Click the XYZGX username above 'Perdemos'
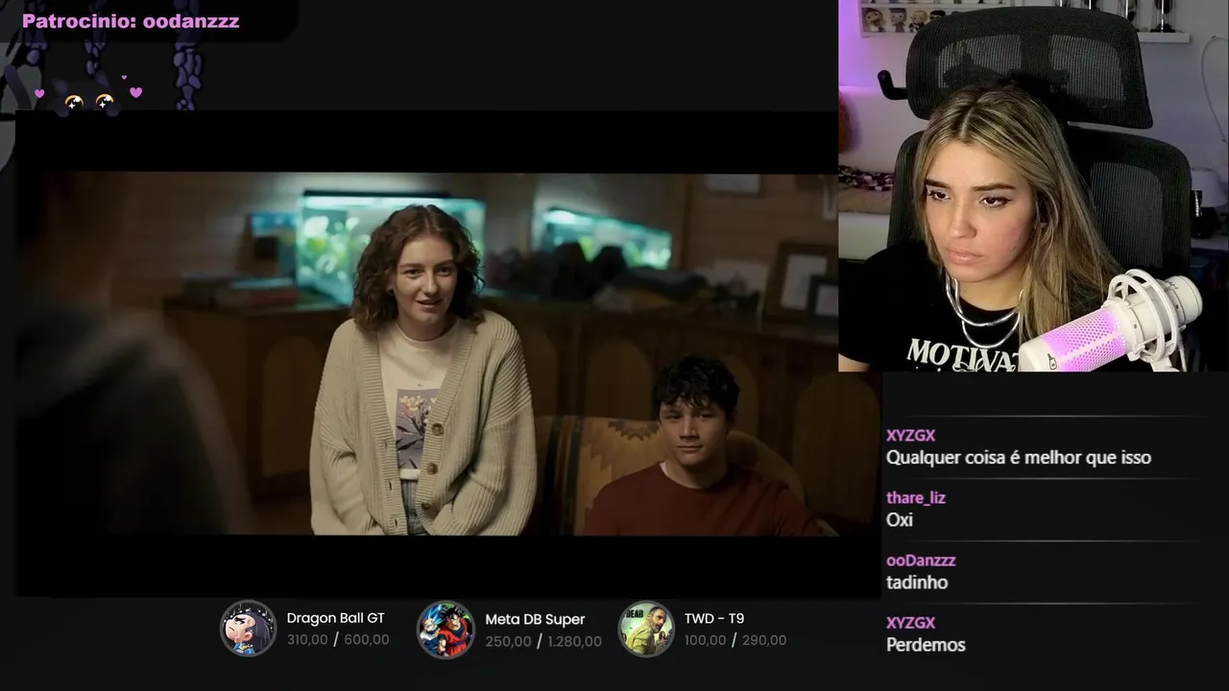The image size is (1229, 691). pos(910,623)
